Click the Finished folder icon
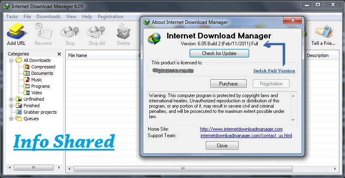The width and height of the screenshot is (345, 178). [19, 106]
